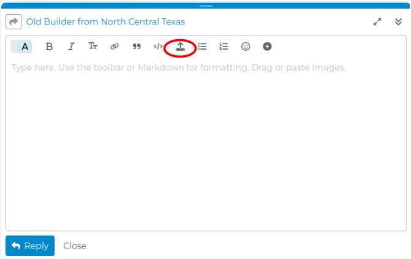The image size is (411, 259).
Task: Expand composer to fullscreen
Action: pos(377,22)
